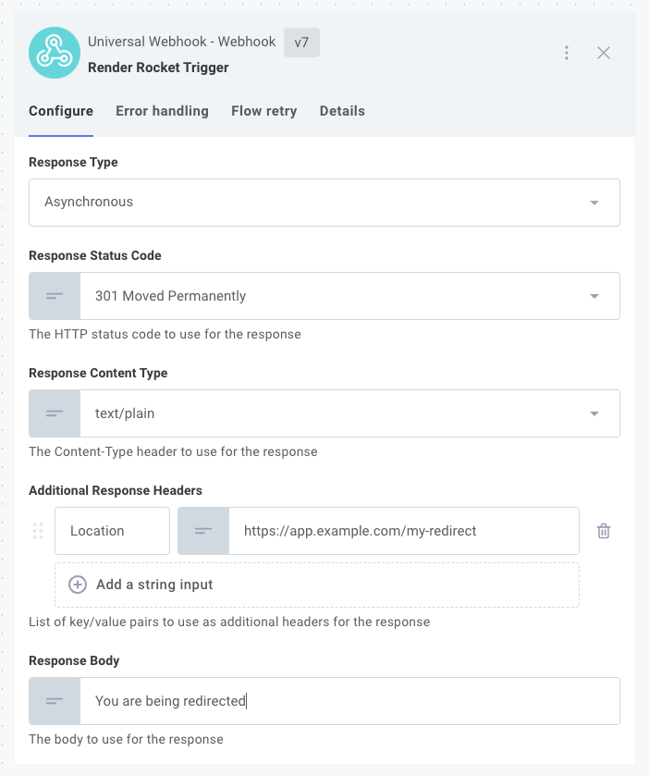Switch to the Error handling tab
This screenshot has width=649, height=776.
[x=162, y=111]
